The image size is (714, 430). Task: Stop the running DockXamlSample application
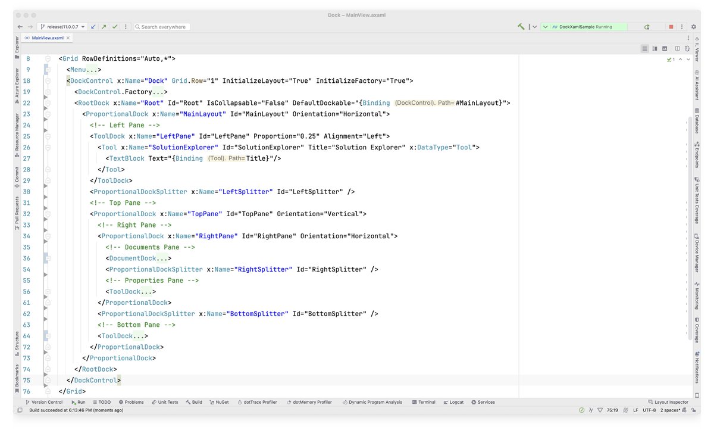click(671, 27)
